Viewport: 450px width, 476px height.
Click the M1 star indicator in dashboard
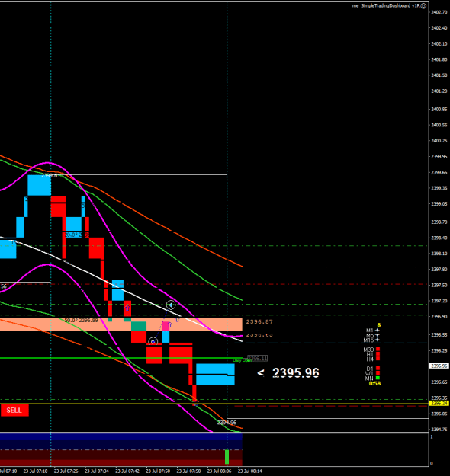378,331
